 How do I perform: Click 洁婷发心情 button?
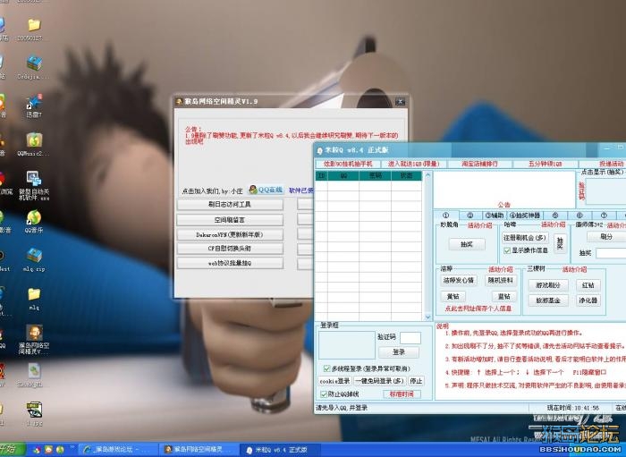click(458, 280)
